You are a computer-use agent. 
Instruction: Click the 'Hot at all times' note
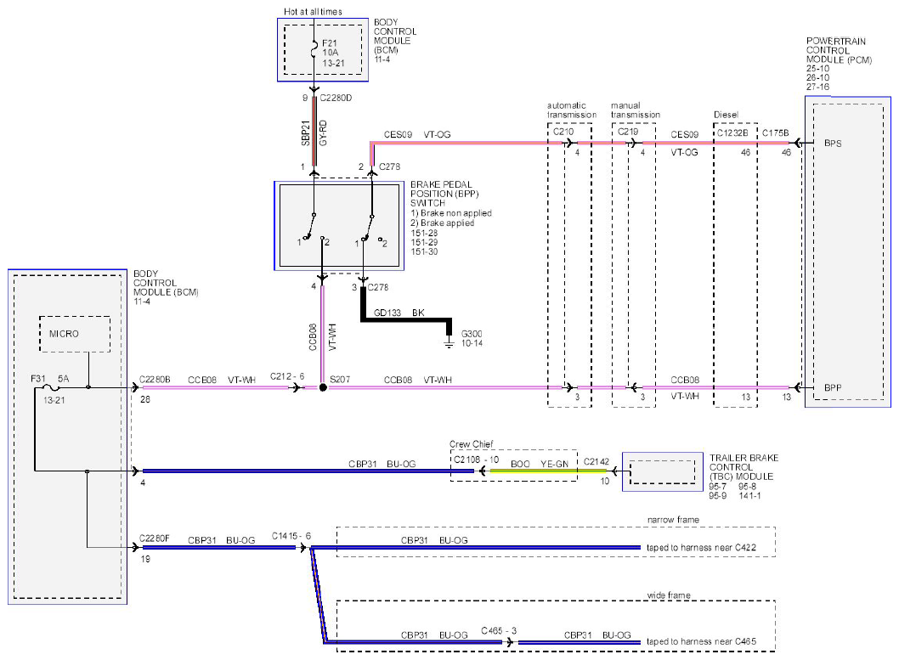coord(313,11)
